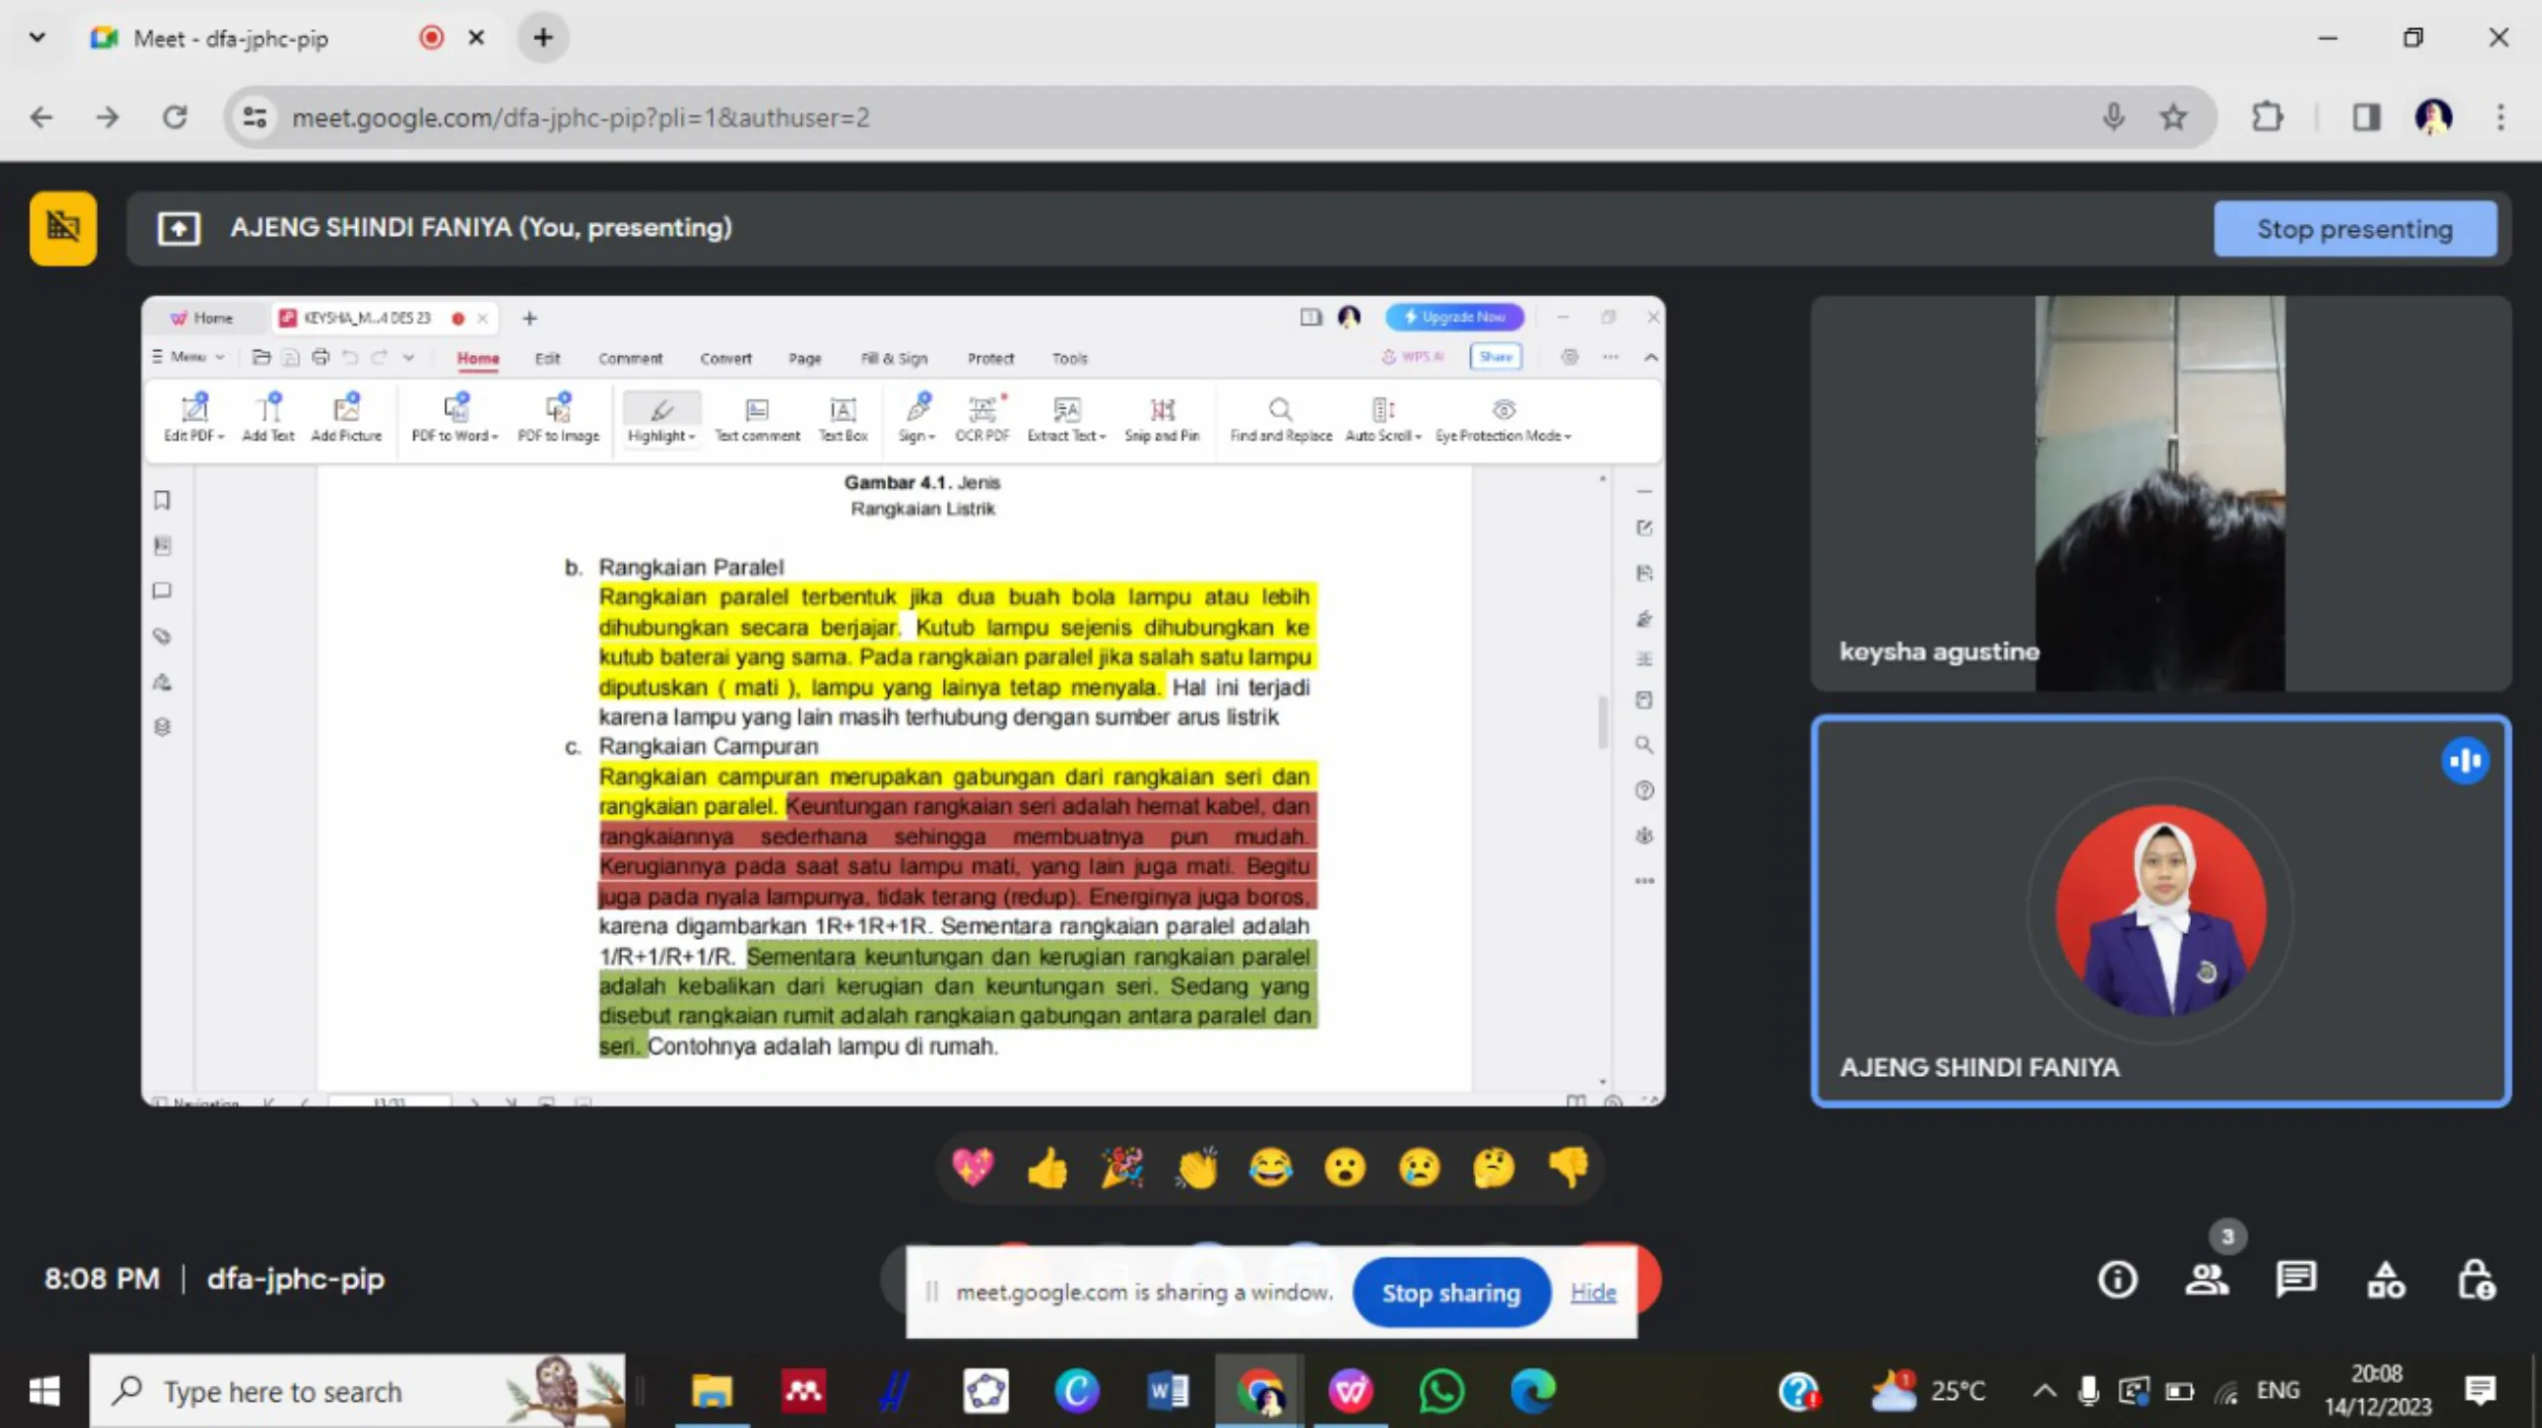Open WhatsApp from the taskbar
The image size is (2542, 1428).
click(1441, 1392)
